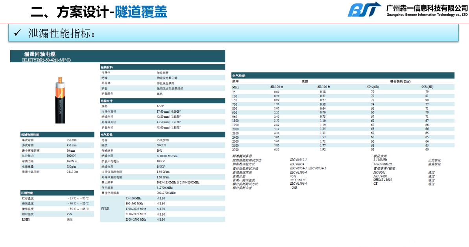The height and width of the screenshot is (247, 469).
Task: Click the VSWR row label
Action: point(105,209)
